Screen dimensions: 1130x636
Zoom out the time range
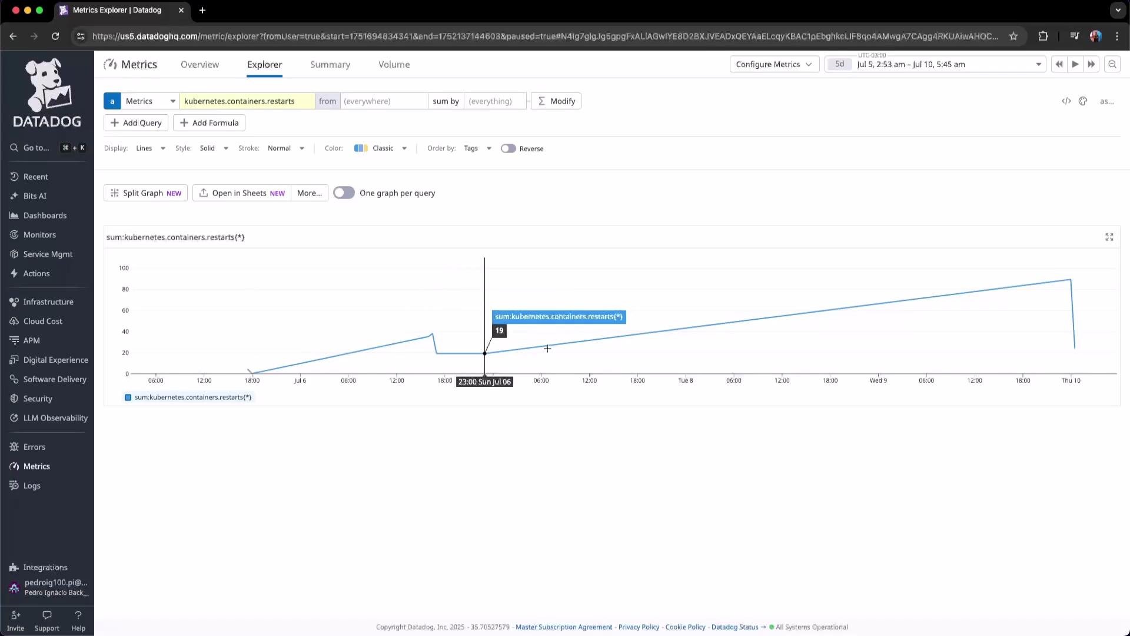[1112, 64]
